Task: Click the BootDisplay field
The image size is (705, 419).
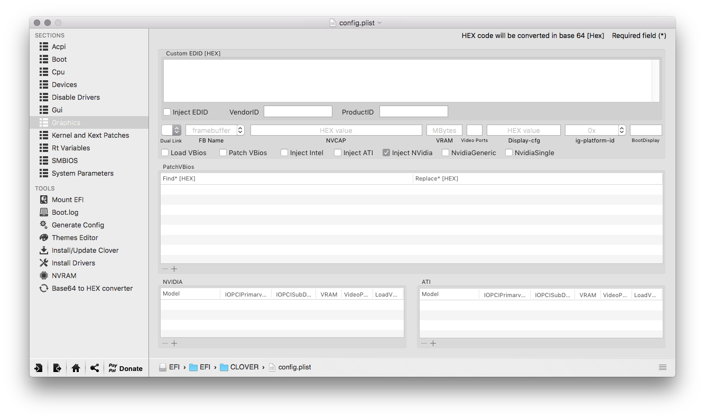Action: click(x=646, y=130)
